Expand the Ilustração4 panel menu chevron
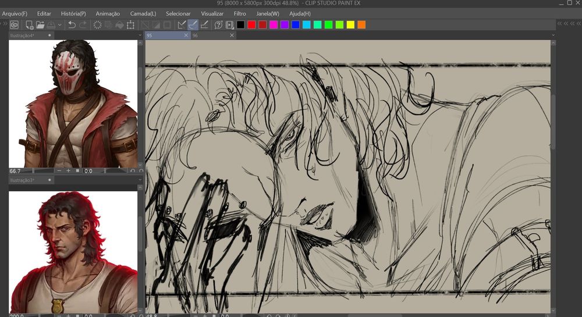 pos(140,35)
